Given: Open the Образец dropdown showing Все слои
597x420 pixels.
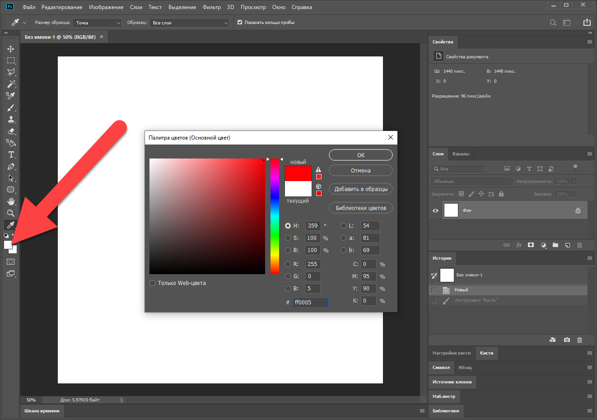Looking at the screenshot, I should [189, 23].
